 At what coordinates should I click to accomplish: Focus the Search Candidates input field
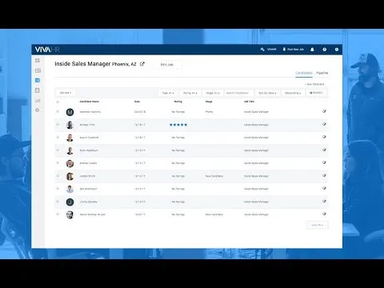[238, 93]
